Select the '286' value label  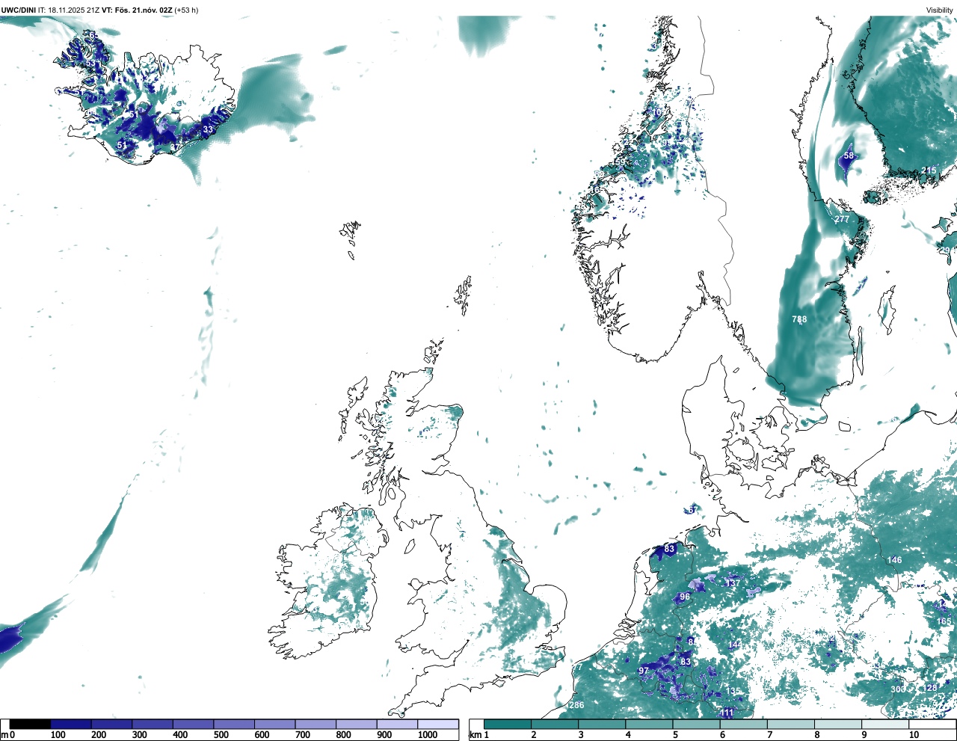(x=576, y=705)
